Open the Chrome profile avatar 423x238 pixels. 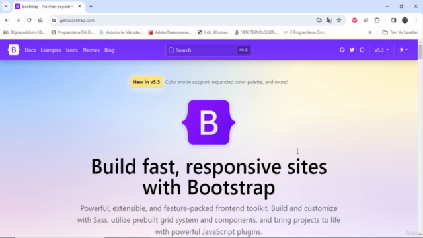(x=405, y=20)
